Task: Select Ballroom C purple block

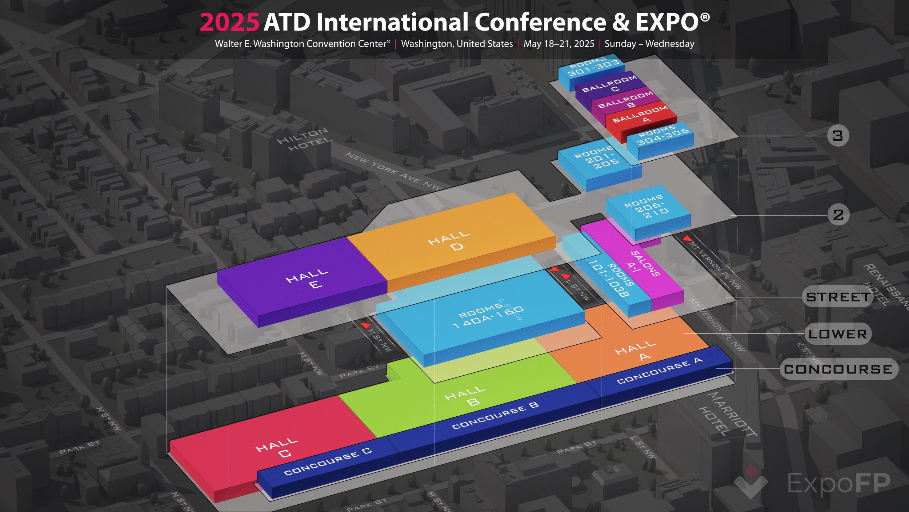Action: click(609, 84)
